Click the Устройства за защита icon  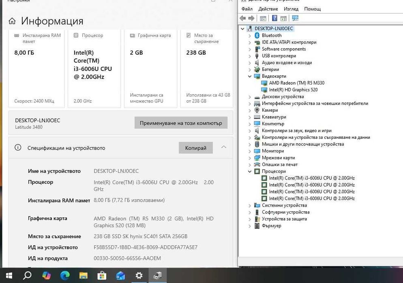point(257,219)
